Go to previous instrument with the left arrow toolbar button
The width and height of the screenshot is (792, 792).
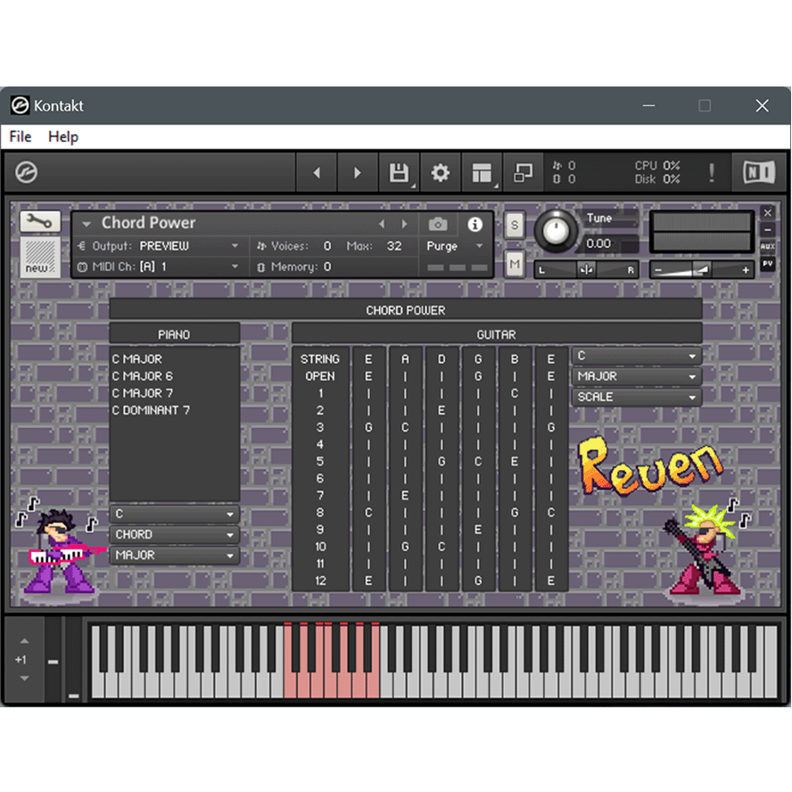click(317, 173)
